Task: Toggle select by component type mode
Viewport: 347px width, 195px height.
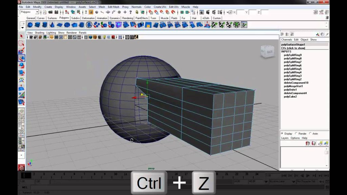Action: (78, 13)
